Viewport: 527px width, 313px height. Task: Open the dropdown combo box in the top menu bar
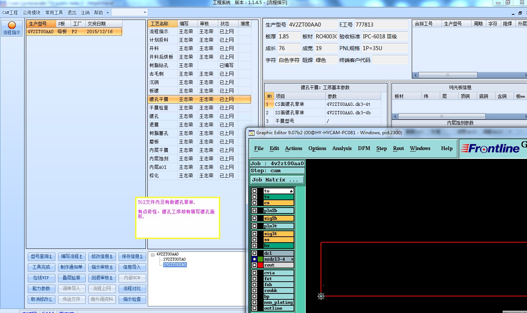click(x=130, y=12)
